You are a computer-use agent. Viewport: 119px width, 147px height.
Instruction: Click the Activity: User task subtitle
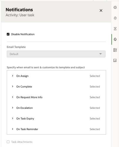coord(20,15)
